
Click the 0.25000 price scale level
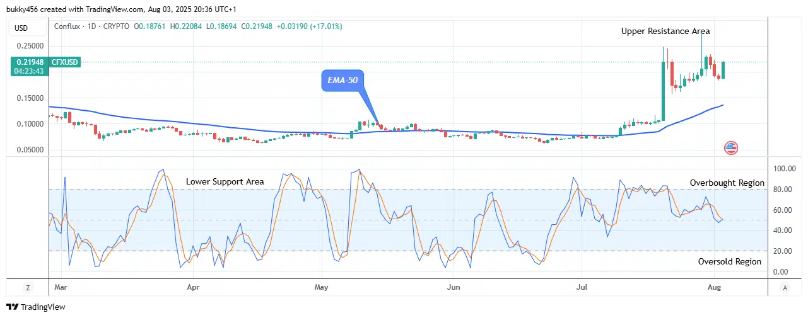(x=30, y=46)
